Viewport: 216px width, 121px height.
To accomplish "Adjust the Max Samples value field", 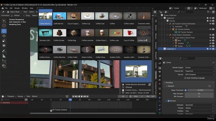I will [x=199, y=93].
